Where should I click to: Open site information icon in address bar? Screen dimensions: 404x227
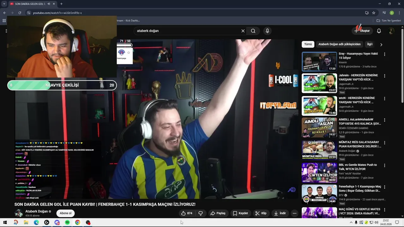pyautogui.click(x=28, y=13)
